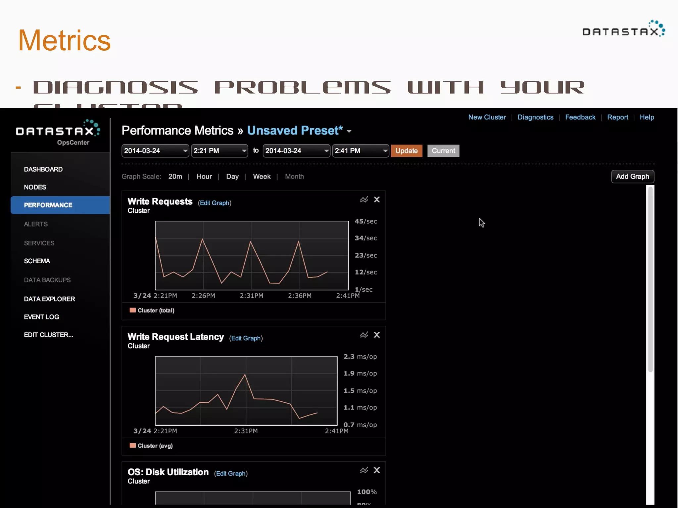Set graph scale to Week
Viewport: 678px width, 508px height.
pyautogui.click(x=262, y=176)
